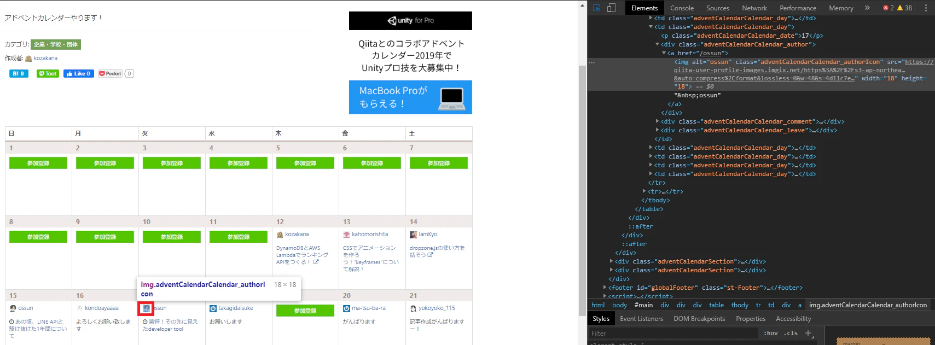Click the Facebook Like button
935x345 pixels.
(x=79, y=73)
